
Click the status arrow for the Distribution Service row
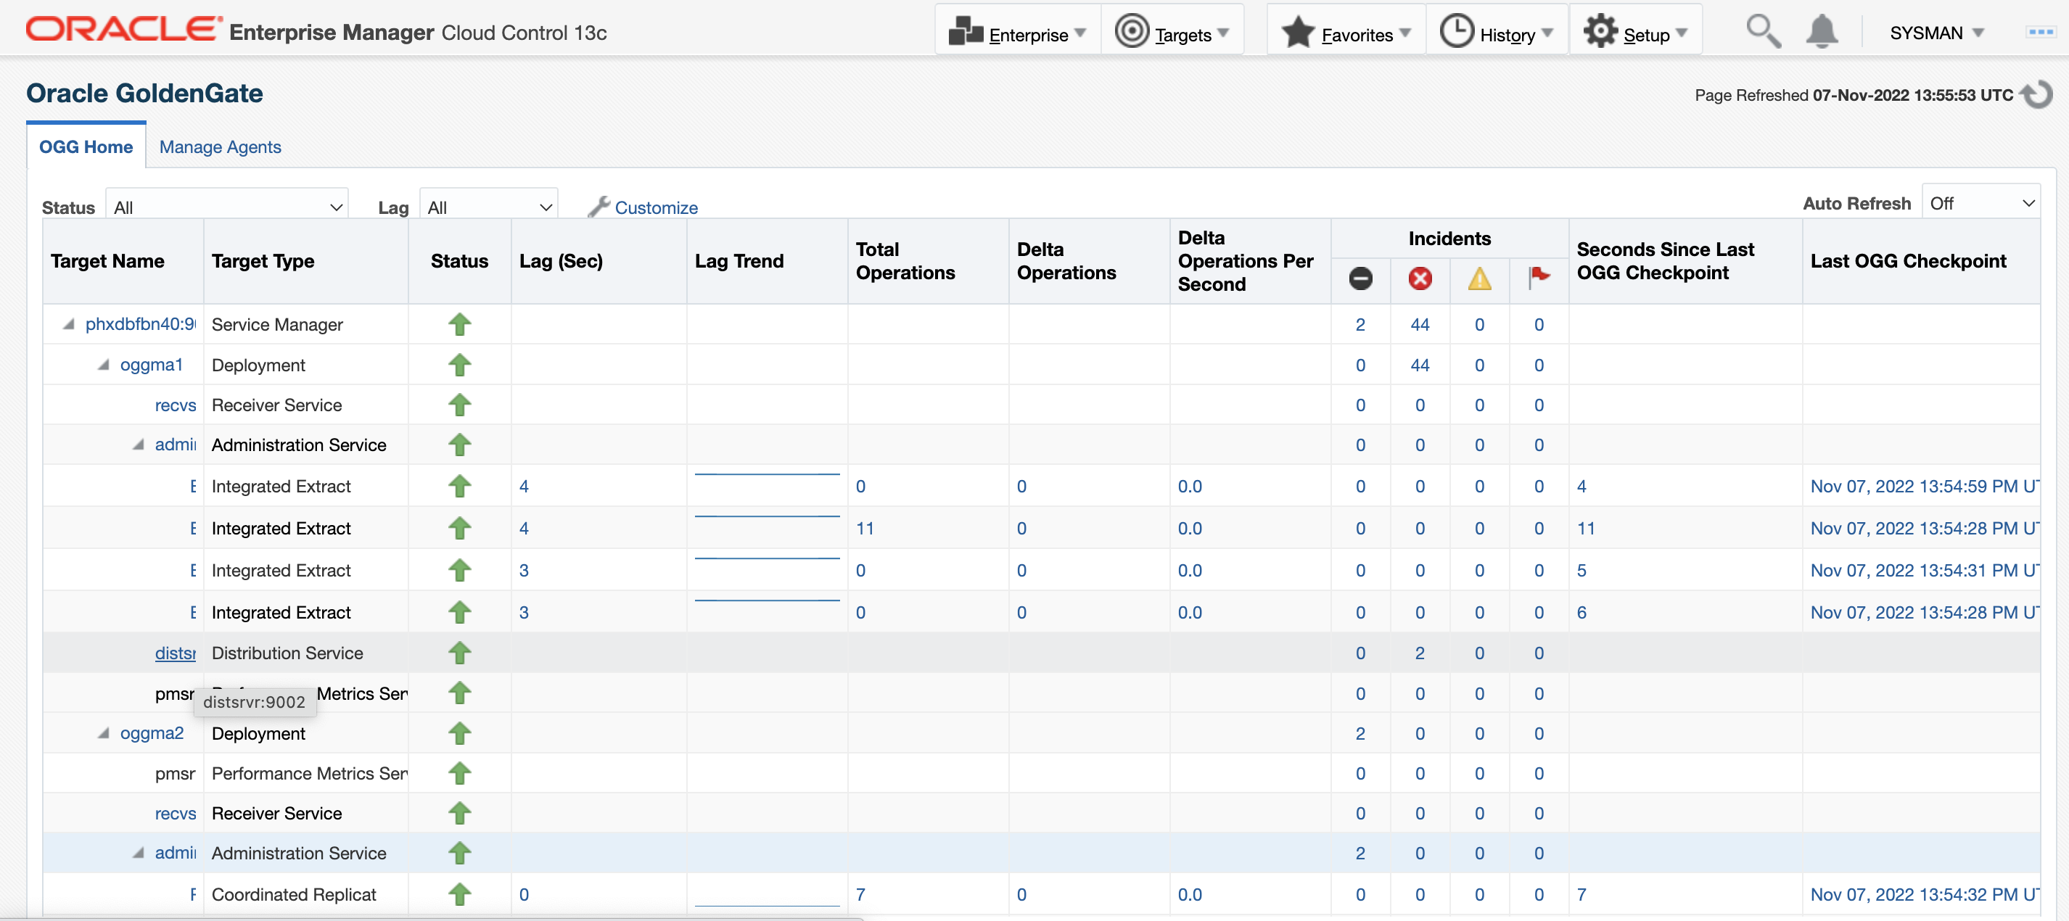(x=460, y=653)
